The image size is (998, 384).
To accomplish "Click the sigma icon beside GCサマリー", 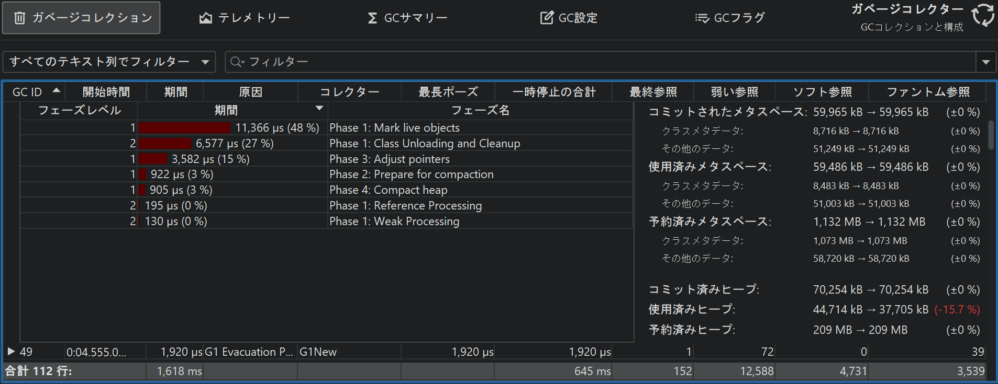I will tap(372, 18).
